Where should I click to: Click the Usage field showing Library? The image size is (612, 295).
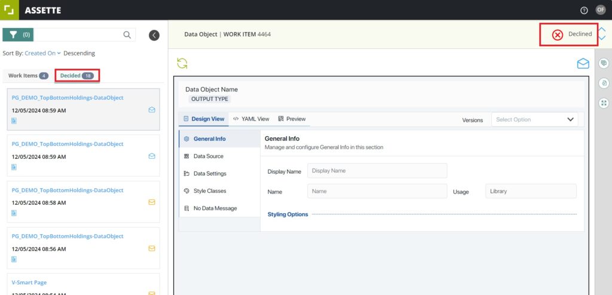[531, 191]
